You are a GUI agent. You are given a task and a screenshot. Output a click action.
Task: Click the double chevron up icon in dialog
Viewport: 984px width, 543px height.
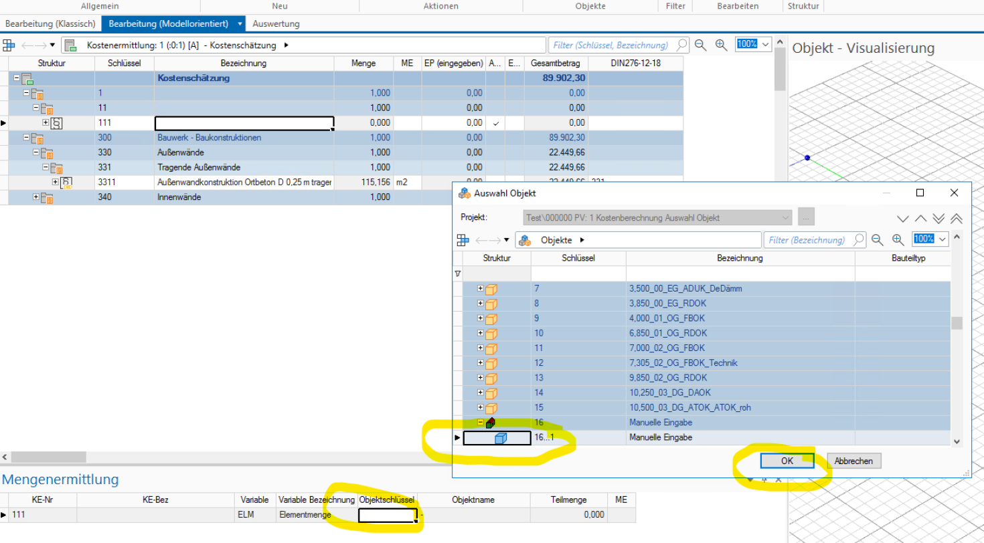[956, 218]
